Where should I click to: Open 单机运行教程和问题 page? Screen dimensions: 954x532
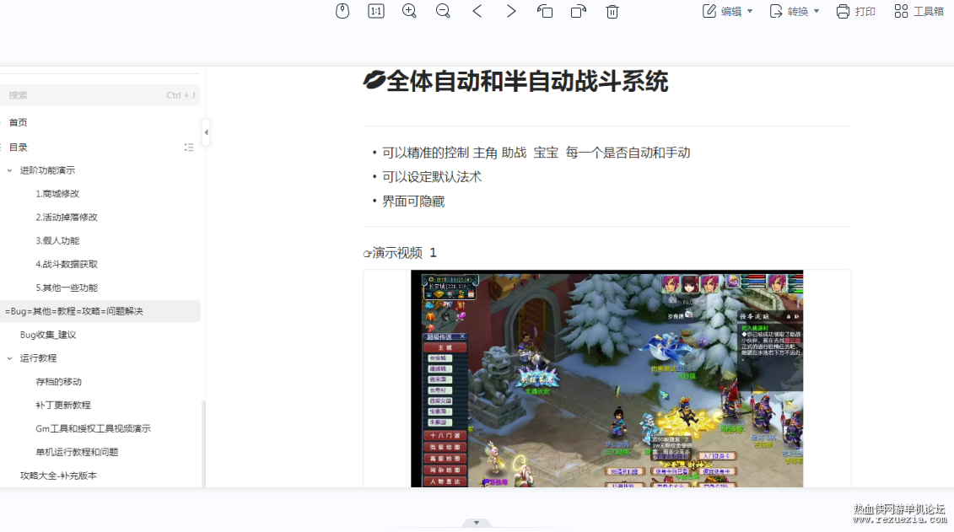(77, 452)
